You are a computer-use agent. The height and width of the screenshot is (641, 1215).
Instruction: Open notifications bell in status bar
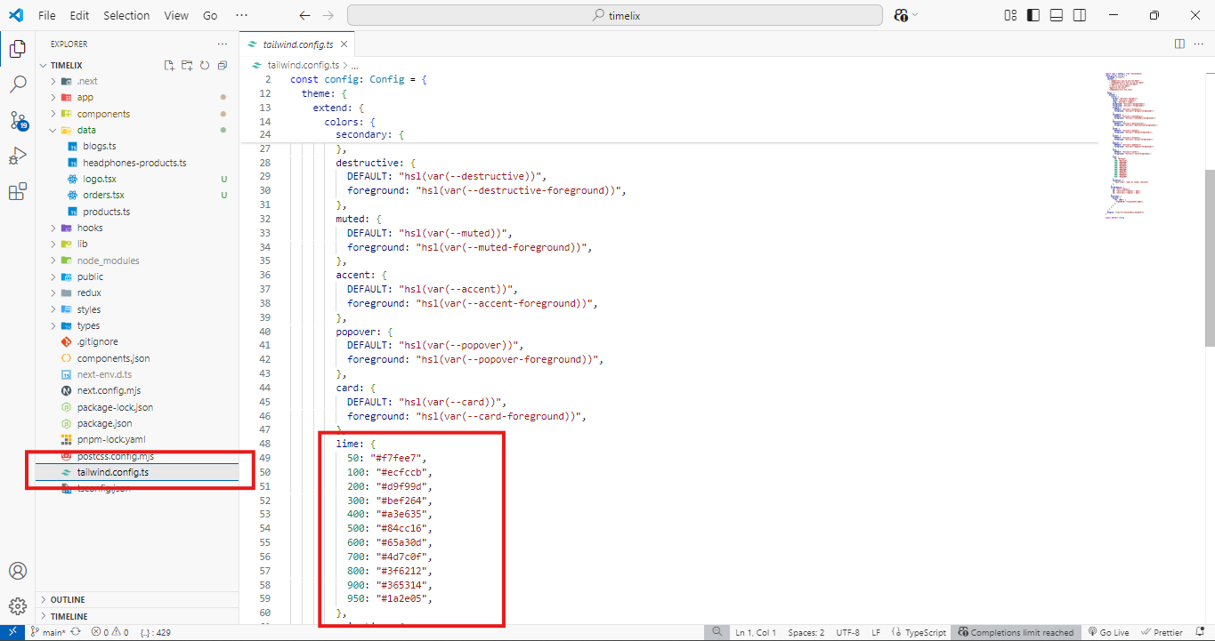click(x=1201, y=632)
